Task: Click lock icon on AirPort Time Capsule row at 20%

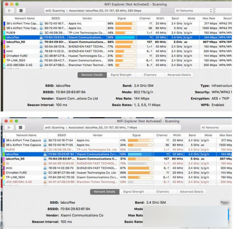Action: [45, 145]
